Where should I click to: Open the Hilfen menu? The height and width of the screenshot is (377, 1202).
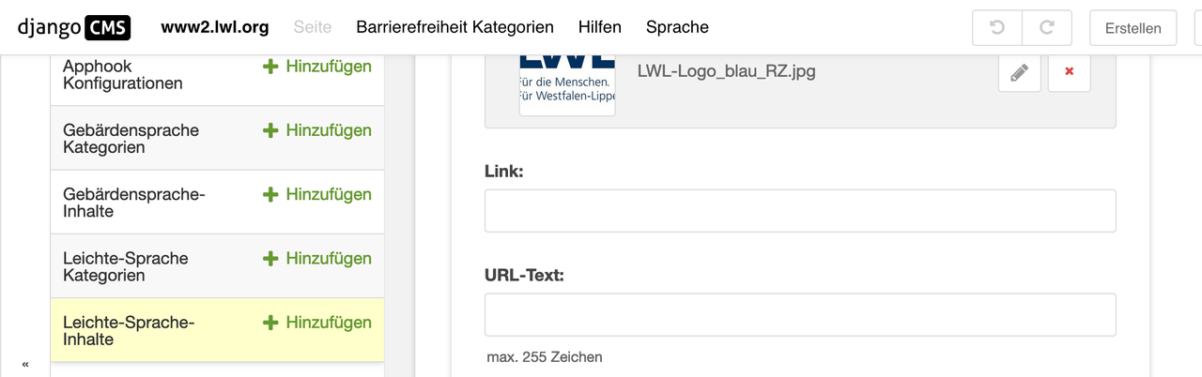click(x=600, y=27)
